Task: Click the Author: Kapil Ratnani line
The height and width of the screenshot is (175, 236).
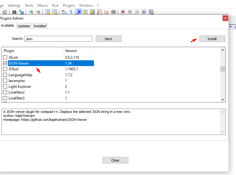Action: 19,116
